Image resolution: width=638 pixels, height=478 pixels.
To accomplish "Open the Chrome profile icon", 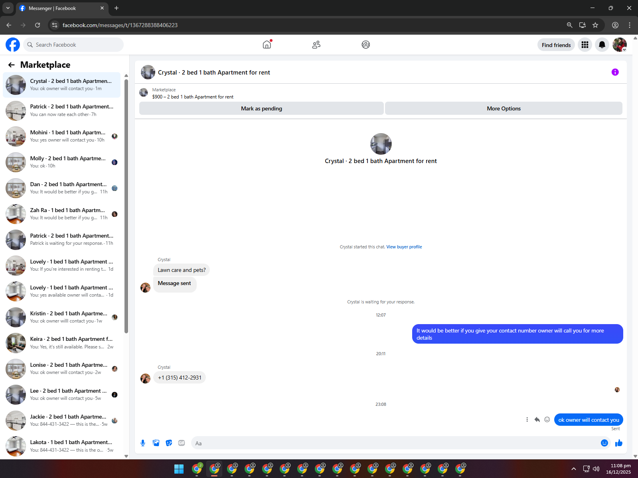I will (x=615, y=25).
